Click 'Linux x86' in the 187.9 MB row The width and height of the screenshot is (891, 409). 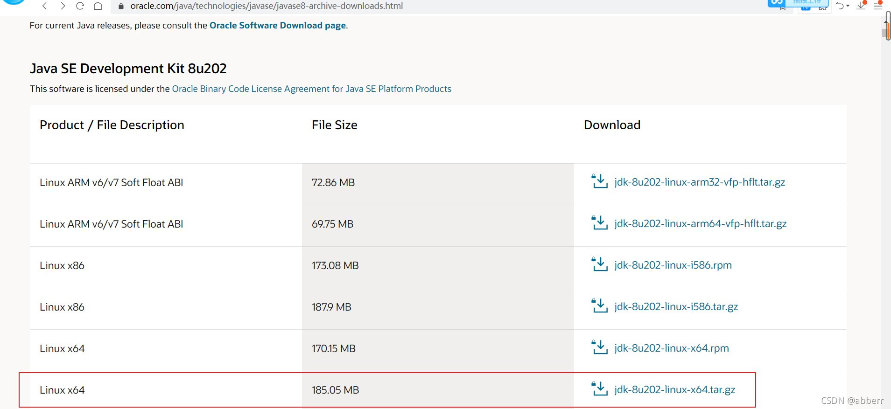[62, 307]
